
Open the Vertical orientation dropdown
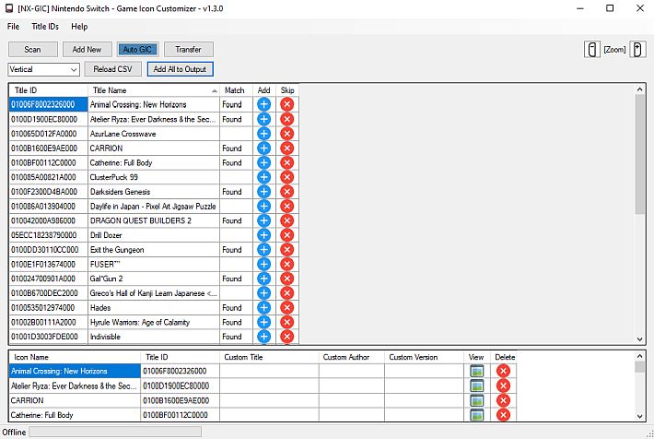[44, 69]
